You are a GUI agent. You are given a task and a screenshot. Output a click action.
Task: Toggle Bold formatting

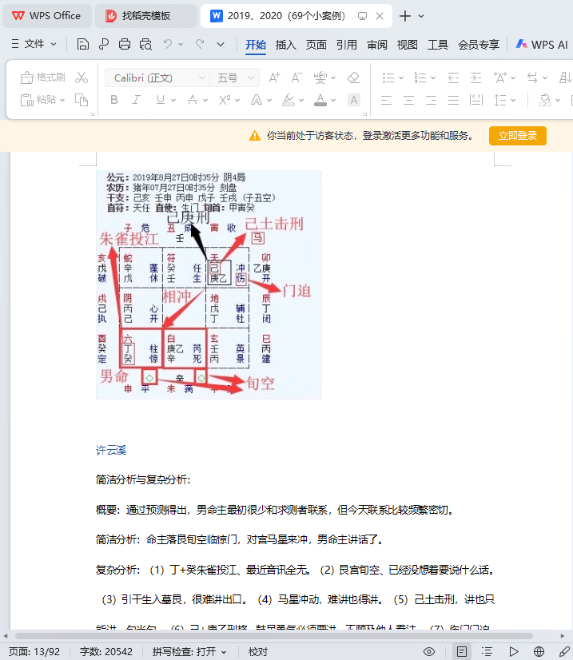tap(113, 100)
